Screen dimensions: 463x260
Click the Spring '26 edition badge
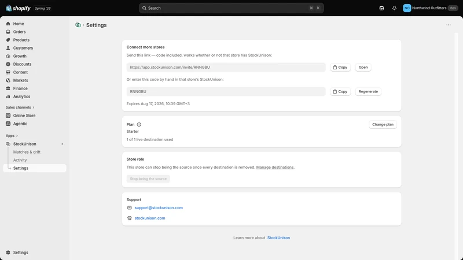pyautogui.click(x=43, y=8)
